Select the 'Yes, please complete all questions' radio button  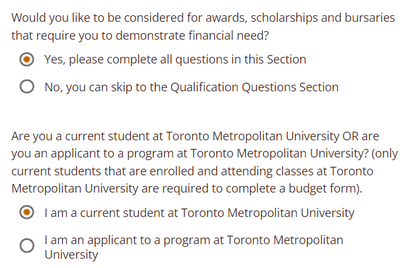pyautogui.click(x=27, y=60)
